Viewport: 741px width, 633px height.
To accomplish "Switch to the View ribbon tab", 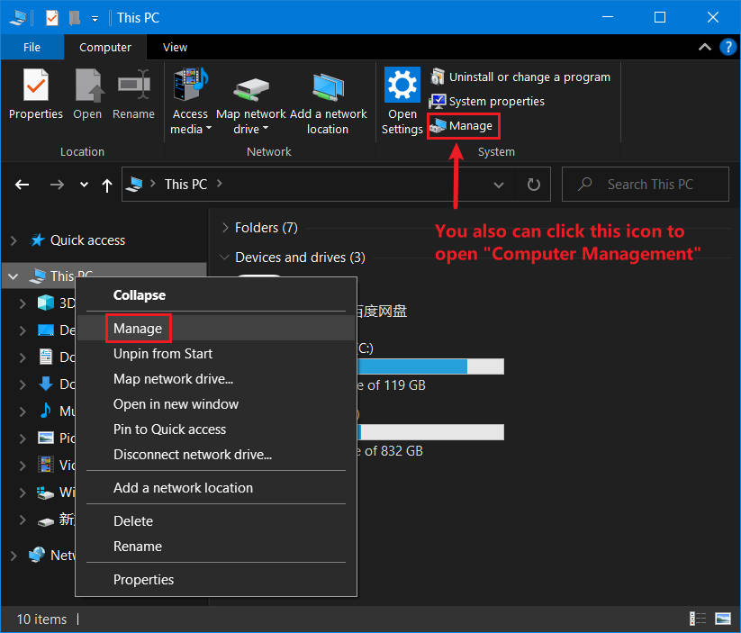I will 175,47.
